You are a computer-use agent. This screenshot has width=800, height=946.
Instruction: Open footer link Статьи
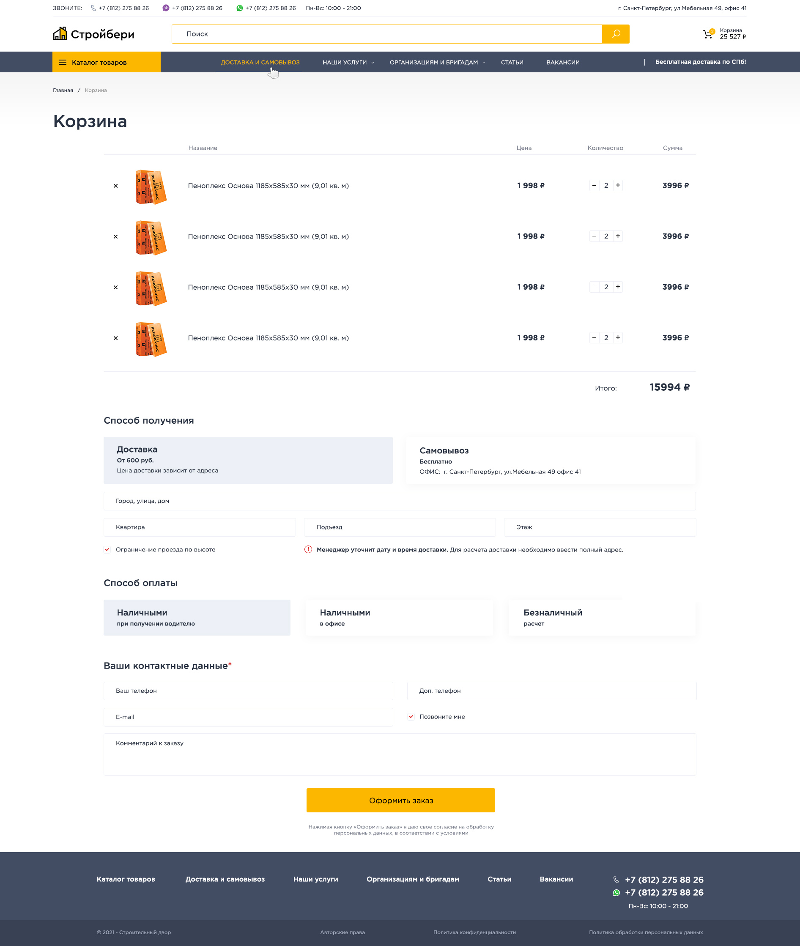click(499, 879)
